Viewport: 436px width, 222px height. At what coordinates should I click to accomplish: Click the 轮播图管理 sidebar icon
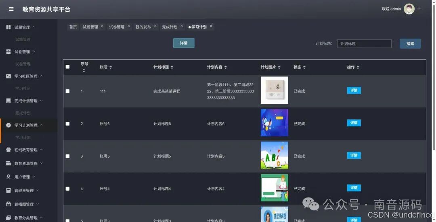(x=8, y=204)
